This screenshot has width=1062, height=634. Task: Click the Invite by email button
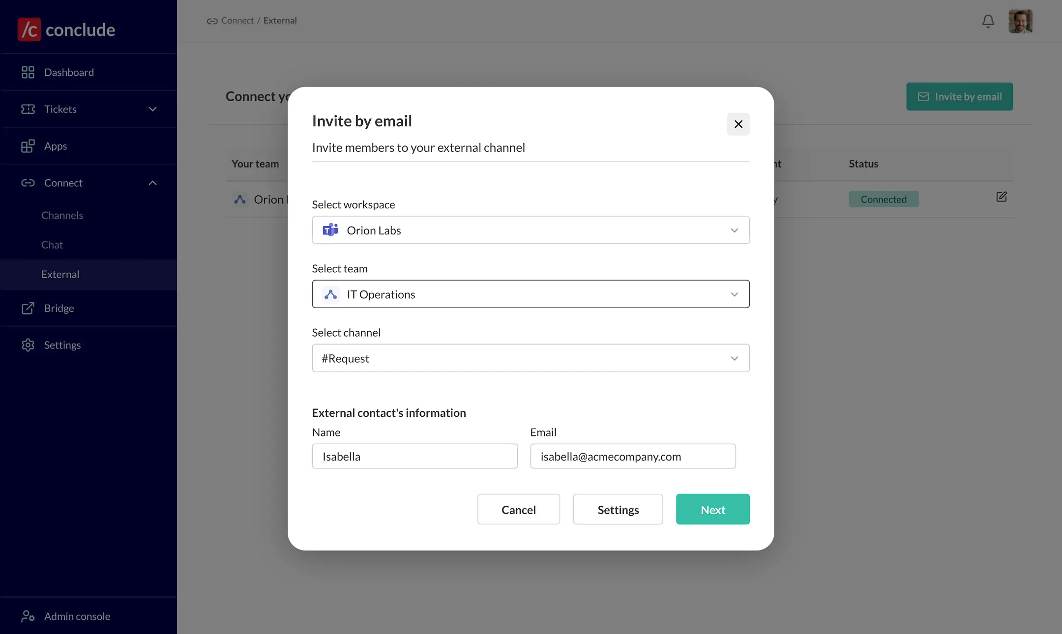[x=960, y=96]
